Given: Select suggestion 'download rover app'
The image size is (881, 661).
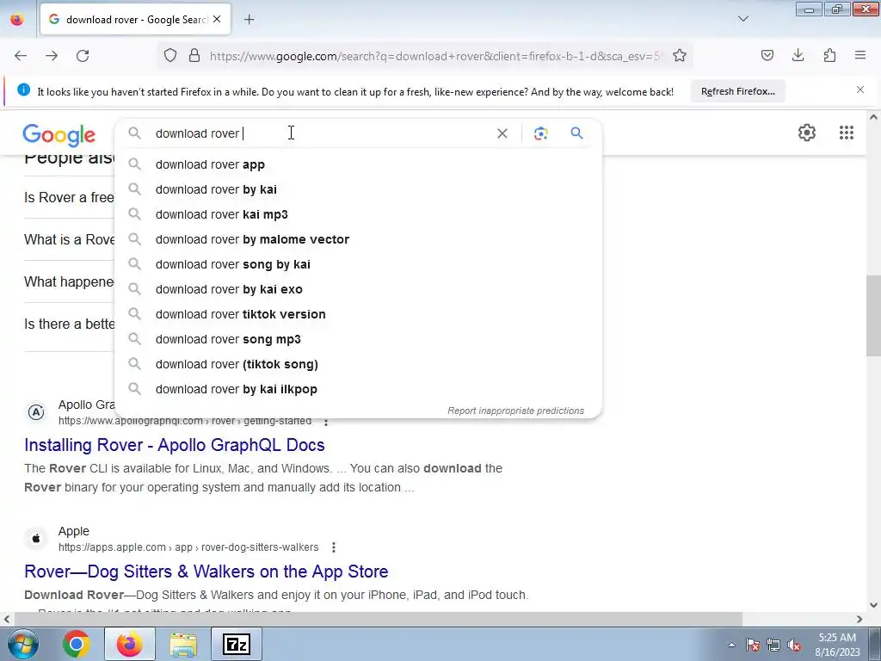Looking at the screenshot, I should [x=358, y=164].
